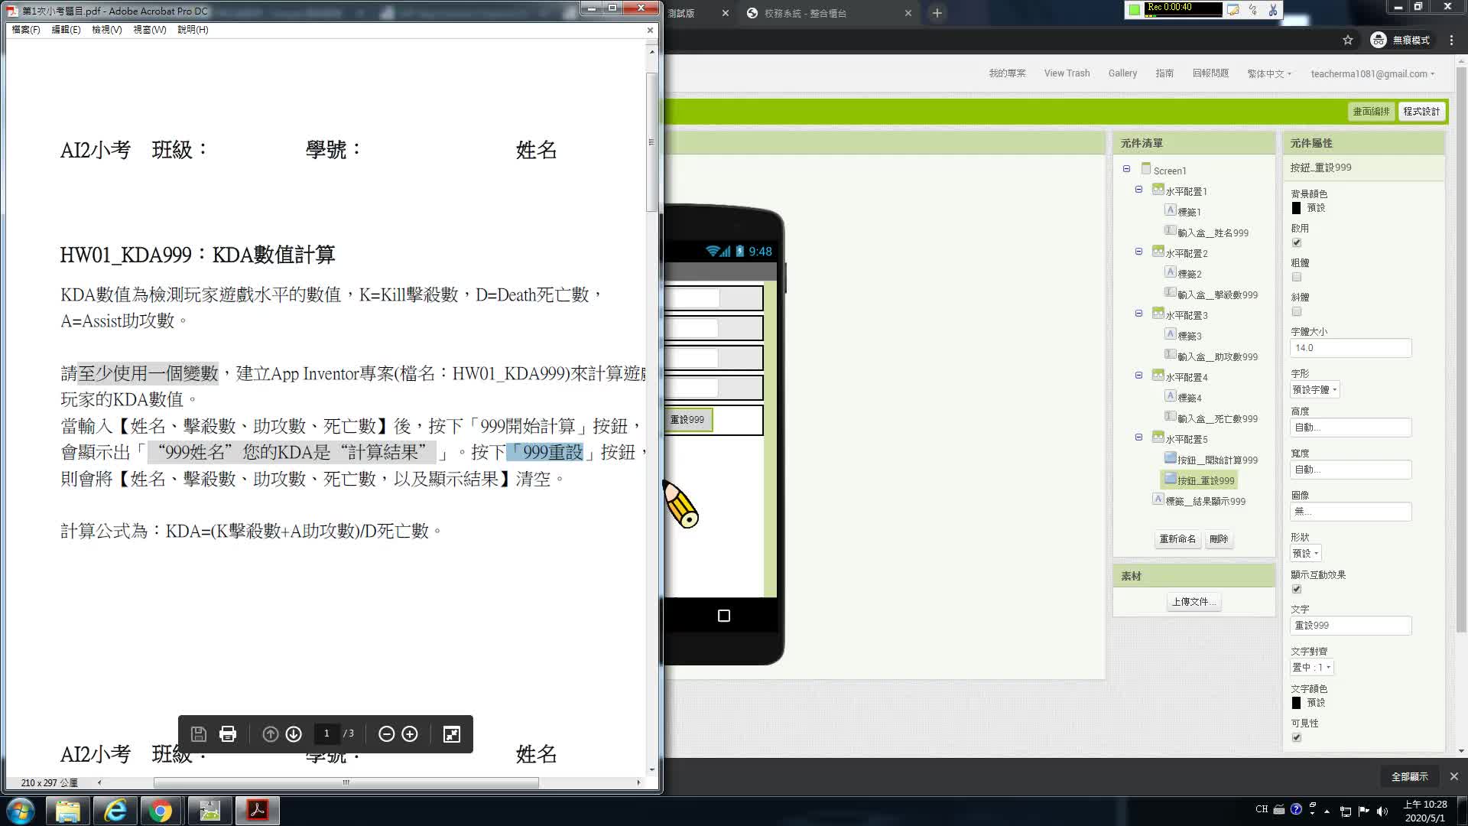Open the 視窗(W) menu in Acrobat
The width and height of the screenshot is (1468, 826).
click(x=150, y=30)
